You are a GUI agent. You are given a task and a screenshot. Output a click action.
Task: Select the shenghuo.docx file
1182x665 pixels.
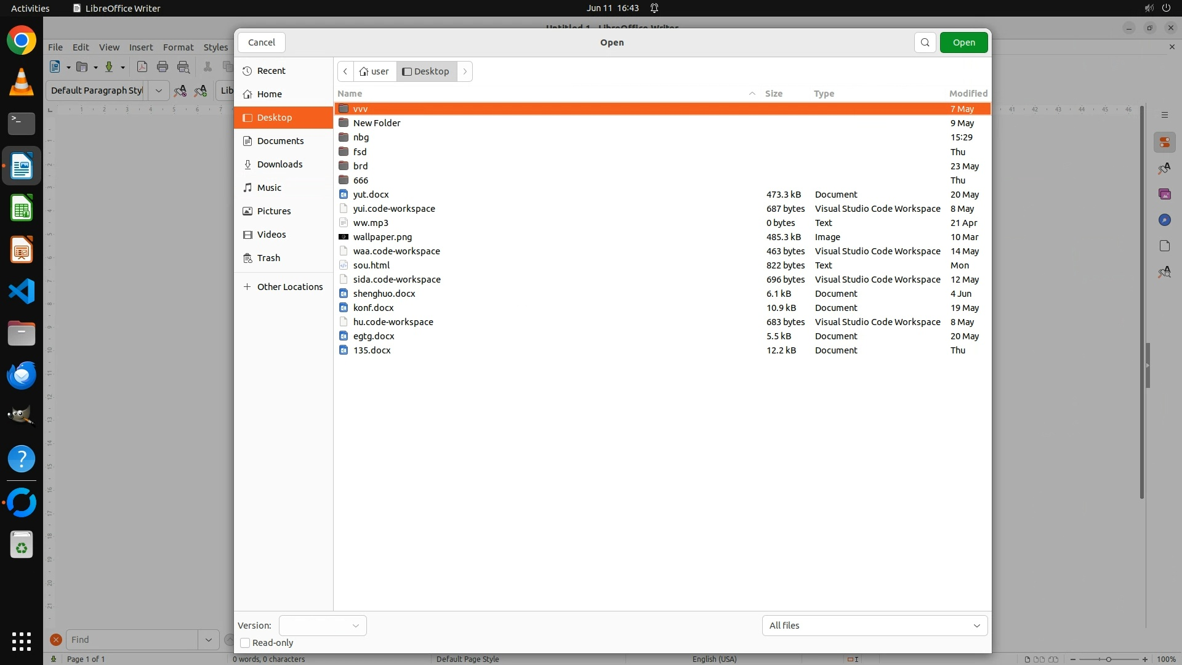pos(384,294)
